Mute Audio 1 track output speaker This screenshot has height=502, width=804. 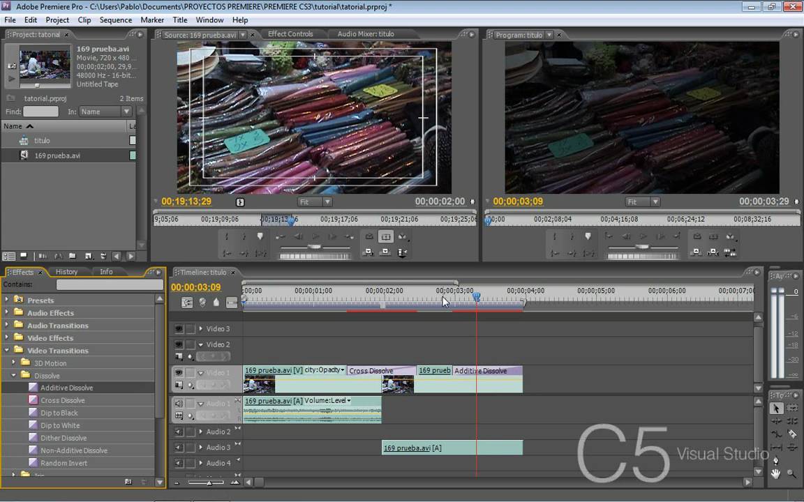coord(179,404)
